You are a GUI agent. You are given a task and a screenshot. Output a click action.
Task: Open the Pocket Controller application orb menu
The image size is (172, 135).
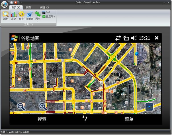(x=4, y=4)
